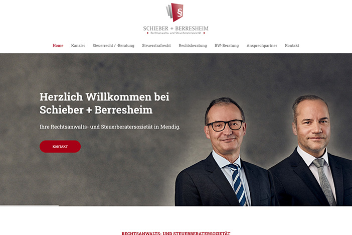Open the Ansprechpartner page

(262, 45)
